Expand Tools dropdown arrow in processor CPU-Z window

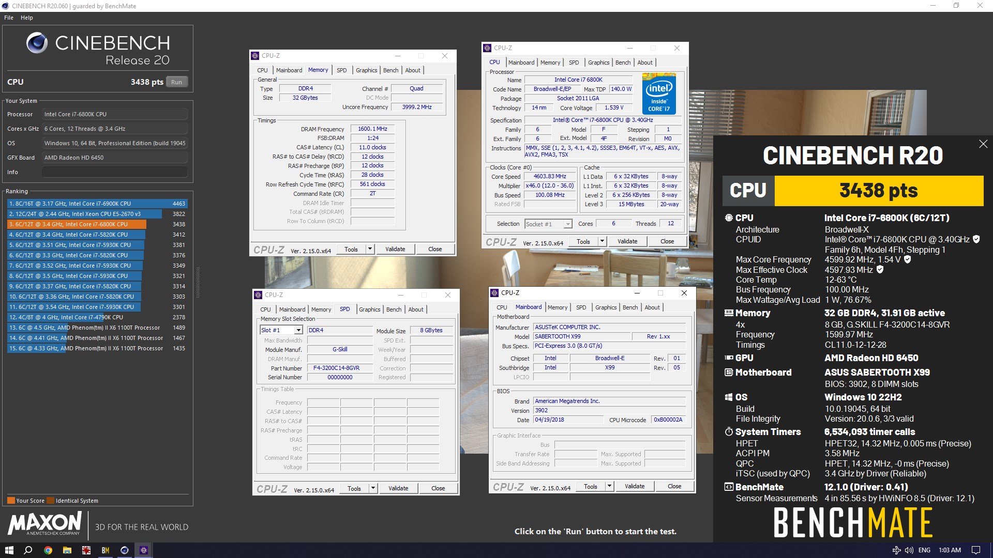coord(602,241)
